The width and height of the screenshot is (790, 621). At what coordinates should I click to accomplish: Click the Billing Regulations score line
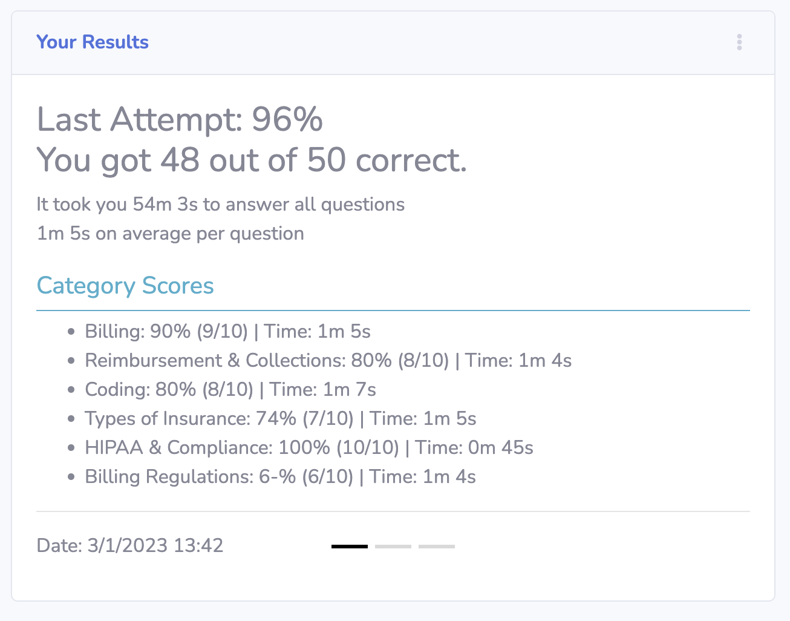(280, 477)
